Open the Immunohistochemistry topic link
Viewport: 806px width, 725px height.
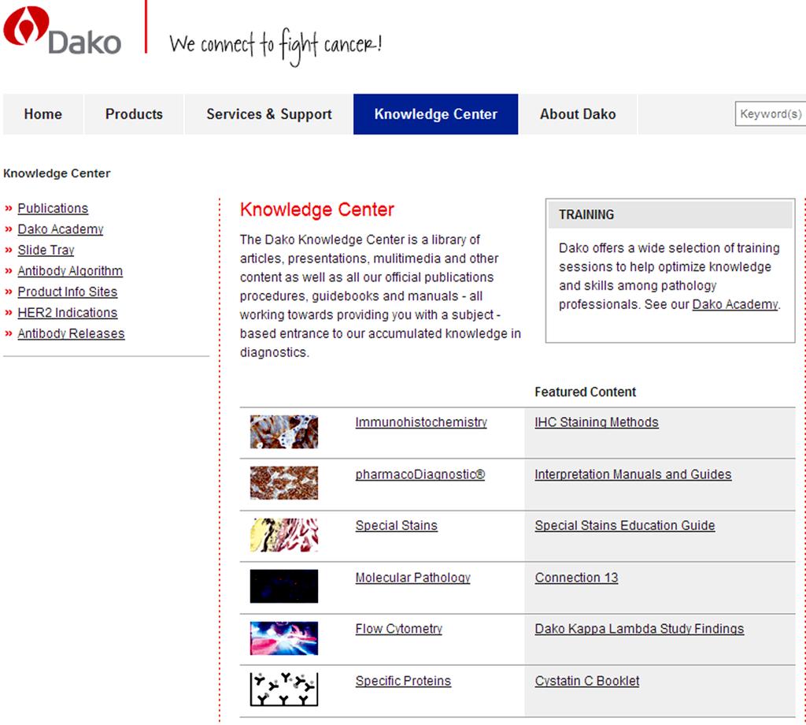(x=421, y=422)
